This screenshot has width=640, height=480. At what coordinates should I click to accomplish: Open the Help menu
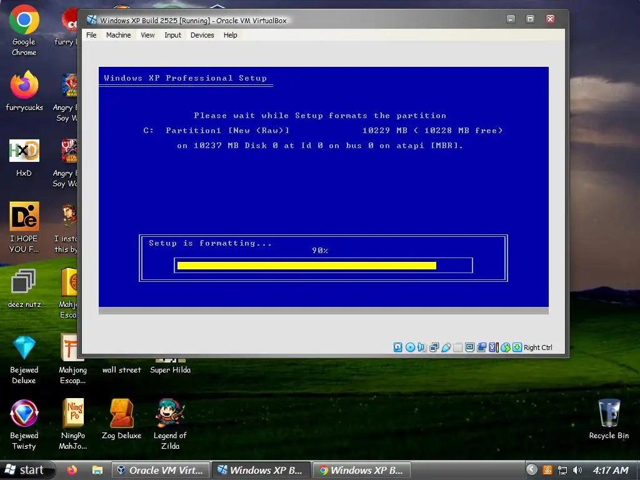[x=230, y=35]
